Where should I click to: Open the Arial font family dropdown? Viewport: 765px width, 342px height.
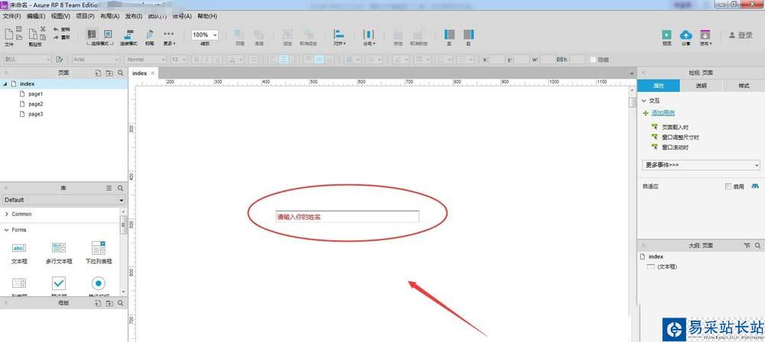[x=96, y=59]
